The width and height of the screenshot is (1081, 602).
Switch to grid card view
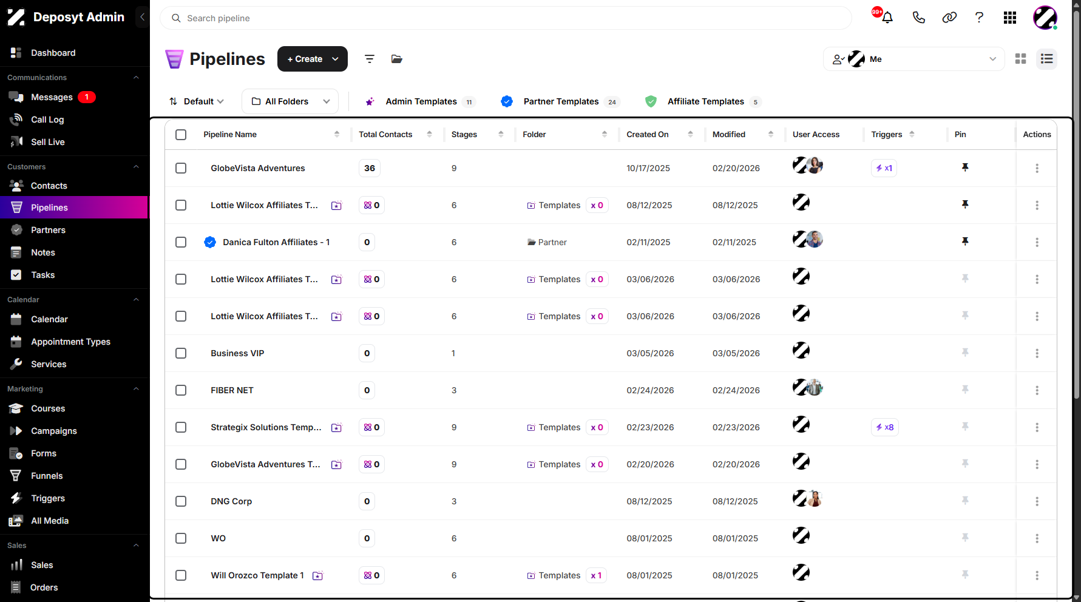(x=1021, y=59)
